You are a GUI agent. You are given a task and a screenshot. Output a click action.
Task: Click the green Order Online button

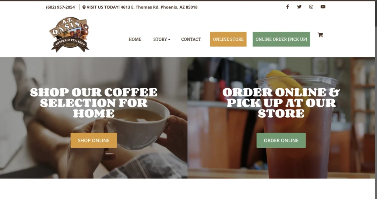coord(281,140)
